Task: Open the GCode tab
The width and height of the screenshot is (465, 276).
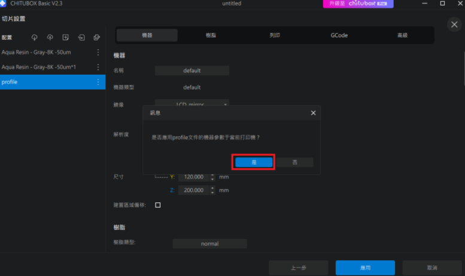Action: (x=339, y=35)
